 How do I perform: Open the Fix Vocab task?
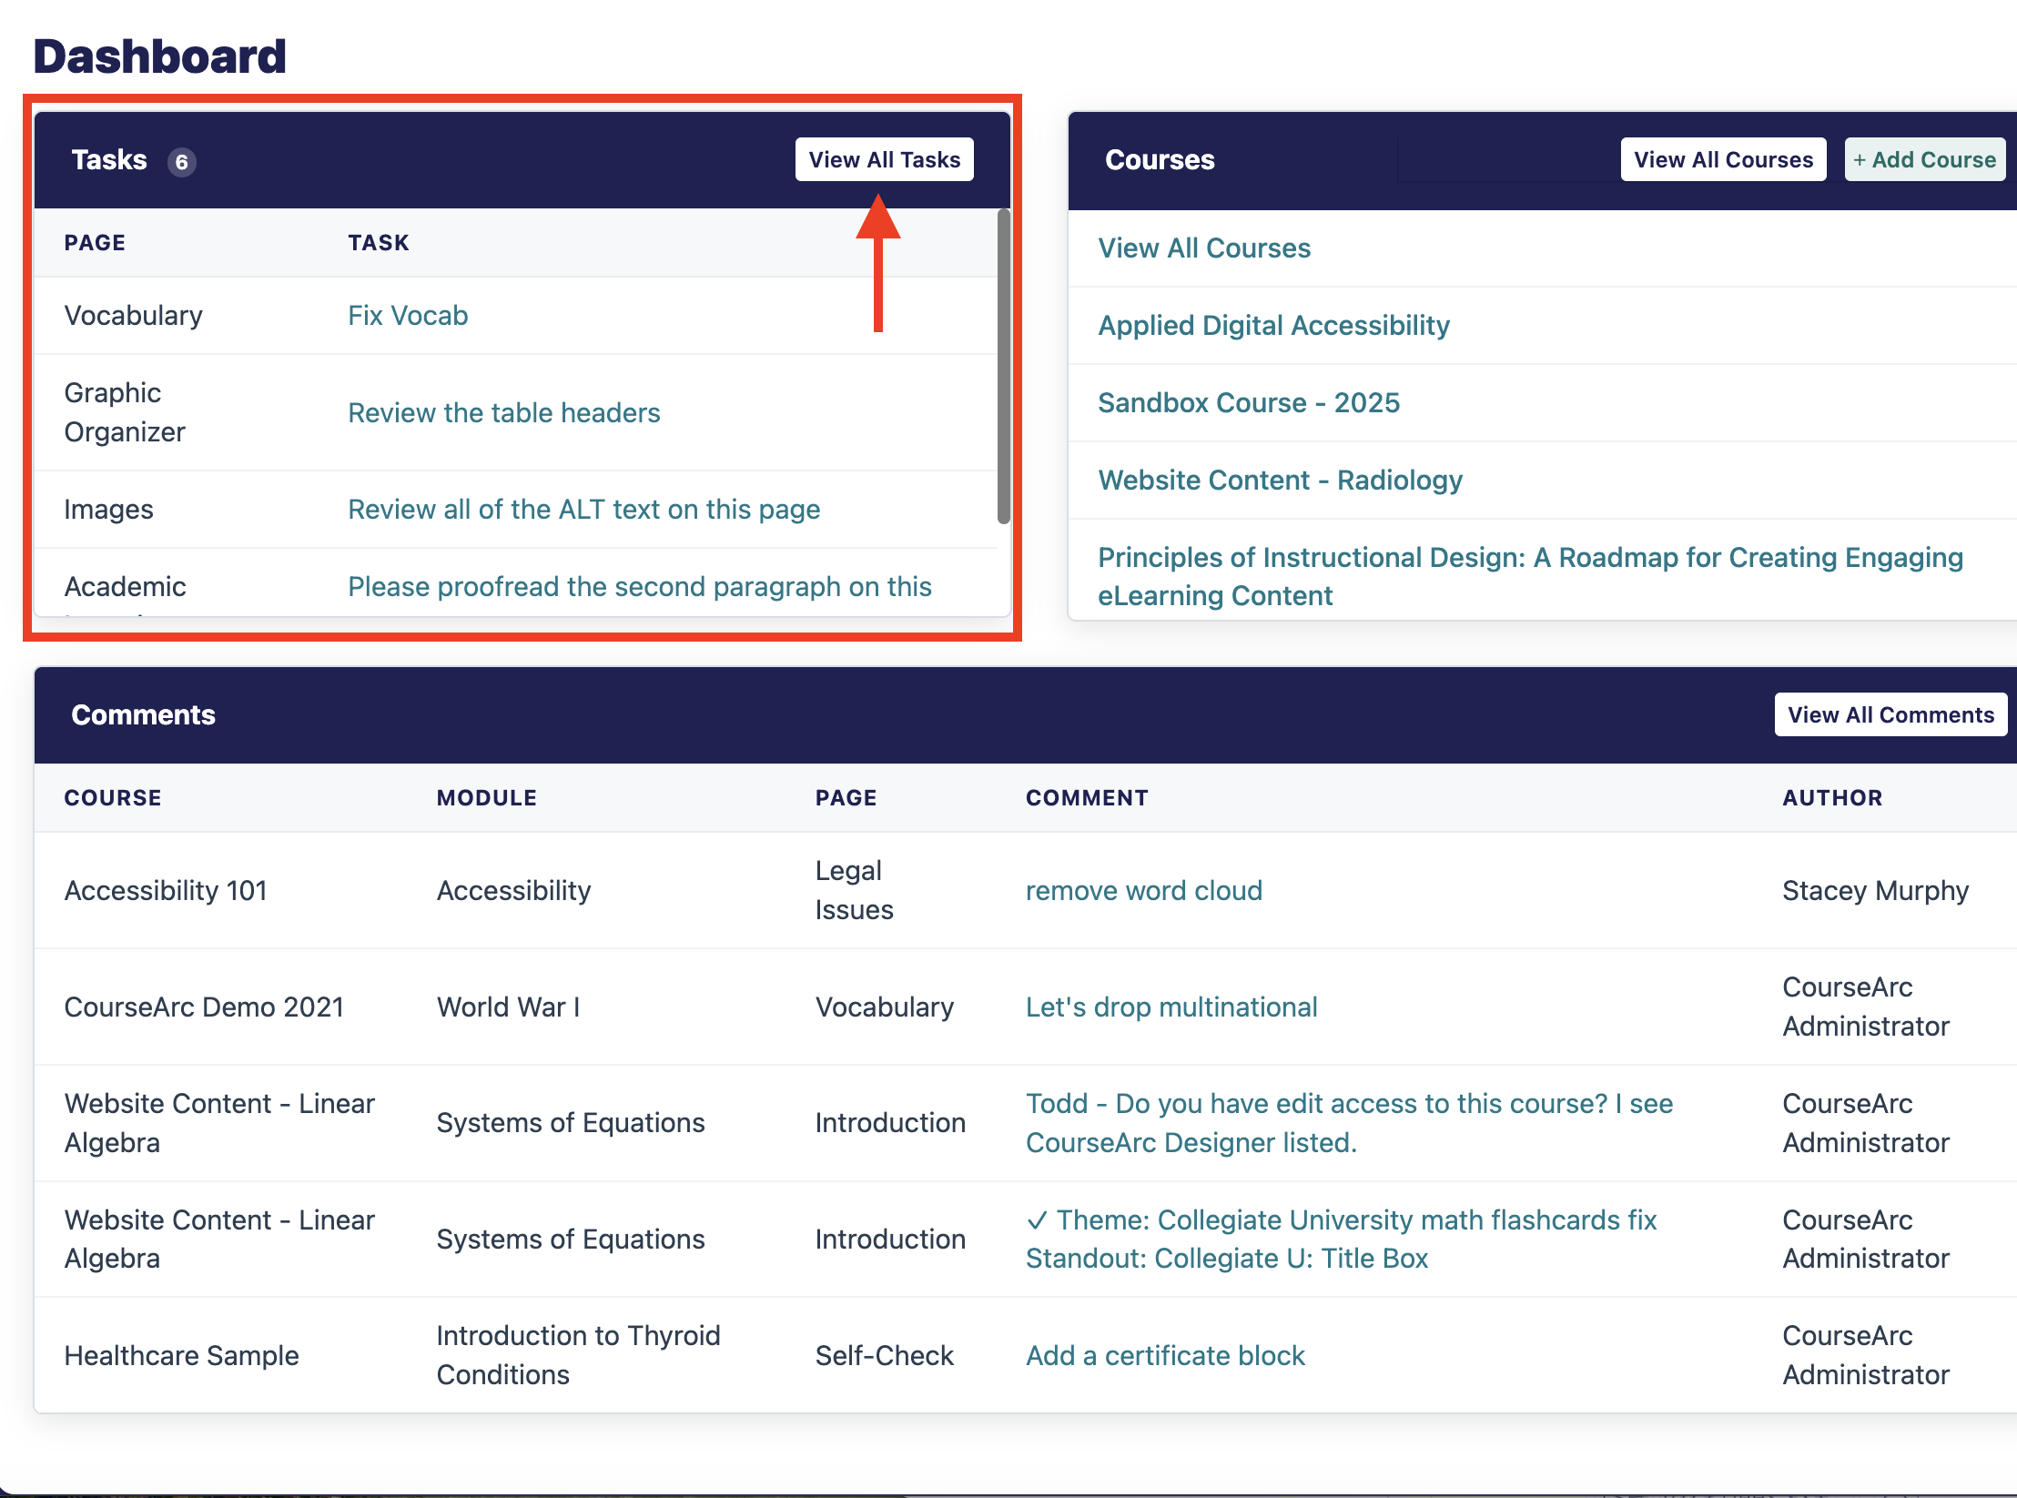[408, 315]
